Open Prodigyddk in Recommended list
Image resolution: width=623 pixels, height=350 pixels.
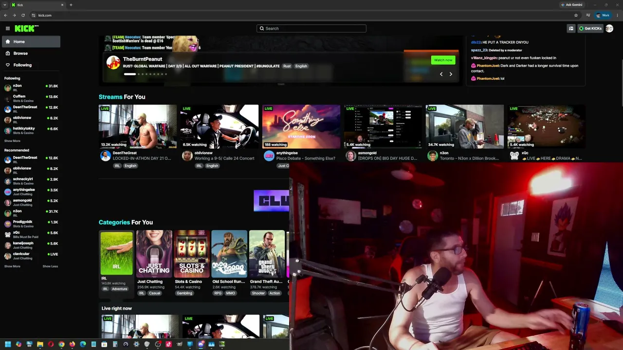[x=30, y=224]
